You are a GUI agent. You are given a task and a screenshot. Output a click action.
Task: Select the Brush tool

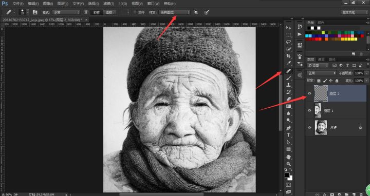coord(288,78)
